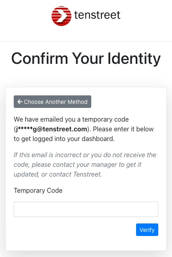Focus the Temporary Code input field

(x=86, y=209)
